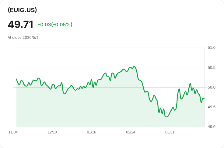
Task: Click the chart's lowest point near 03/31
Action: [x=166, y=117]
